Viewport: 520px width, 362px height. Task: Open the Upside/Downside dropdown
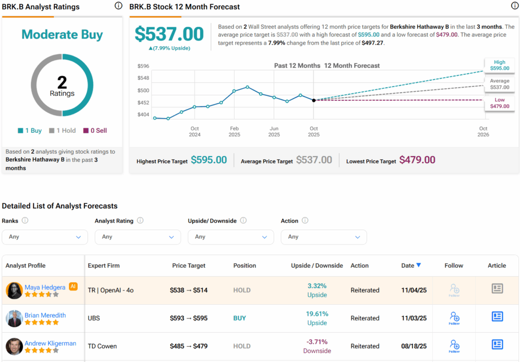point(231,237)
